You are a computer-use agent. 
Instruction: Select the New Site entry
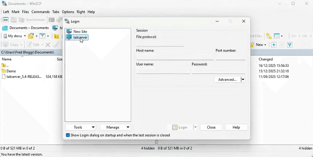click(80, 32)
